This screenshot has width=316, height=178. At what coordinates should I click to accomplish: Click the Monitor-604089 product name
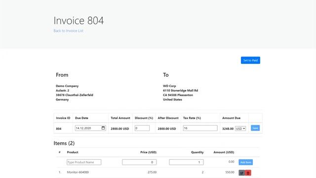click(78, 172)
